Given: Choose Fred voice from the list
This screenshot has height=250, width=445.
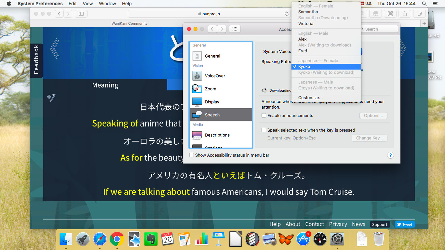Looking at the screenshot, I should coord(326,51).
